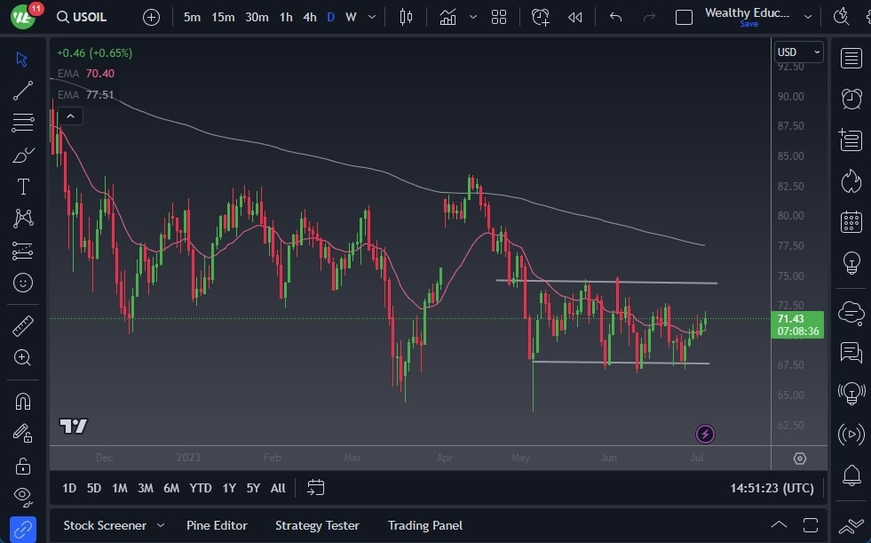The width and height of the screenshot is (871, 543).
Task: Open the alerts clock icon
Action: pyautogui.click(x=851, y=98)
